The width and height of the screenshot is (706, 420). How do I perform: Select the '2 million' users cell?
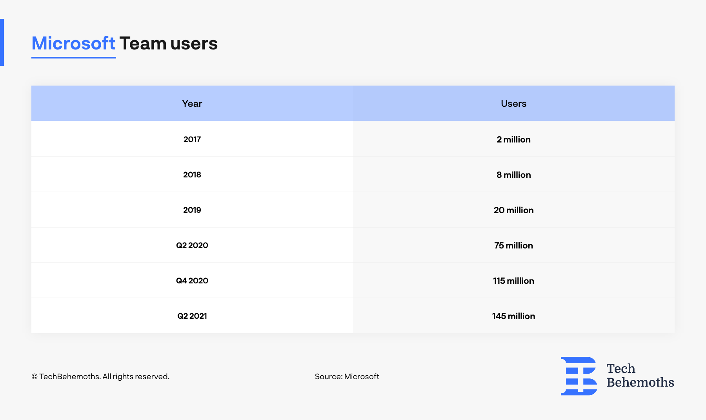(514, 139)
